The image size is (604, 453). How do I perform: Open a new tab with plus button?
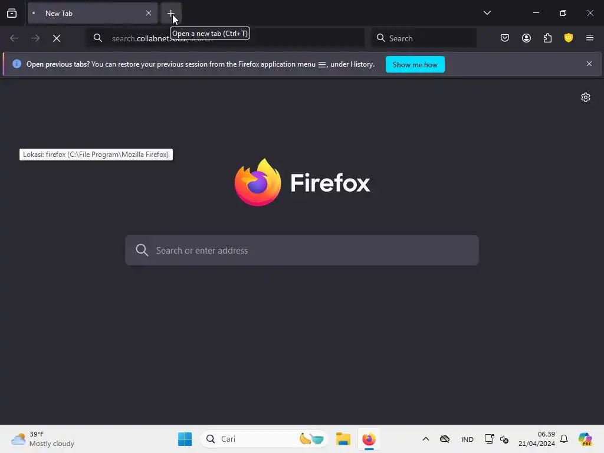pos(170,13)
